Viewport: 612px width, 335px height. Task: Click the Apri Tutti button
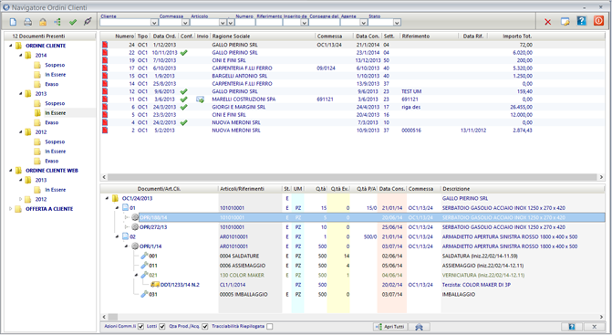coord(390,327)
